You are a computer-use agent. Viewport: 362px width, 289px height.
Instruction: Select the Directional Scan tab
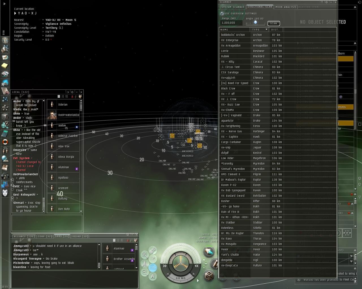pyautogui.click(x=260, y=7)
